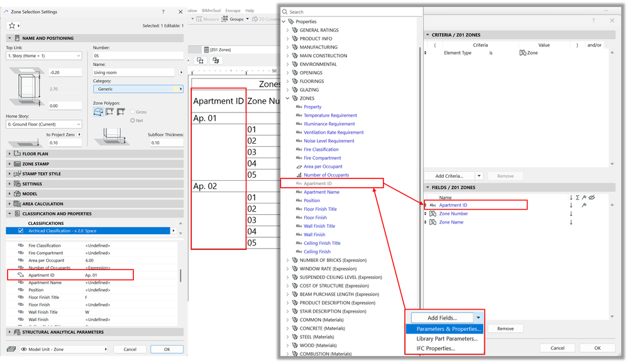Click the first schedule toolbar icon below Z01 Zones
Image resolution: width=628 pixels, height=363 pixels.
point(201,60)
